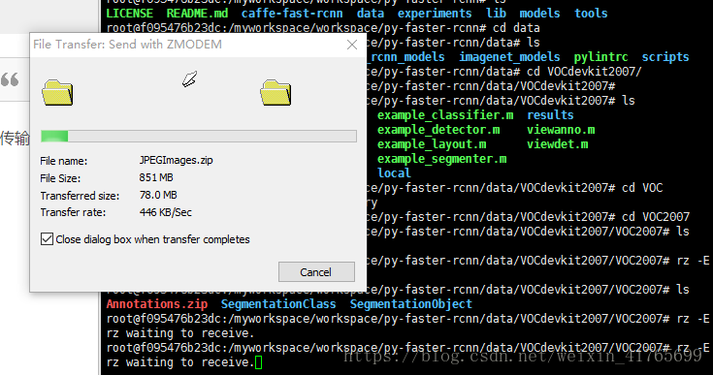
Task: Select the JPEGImages.zip file name value
Action: (176, 160)
